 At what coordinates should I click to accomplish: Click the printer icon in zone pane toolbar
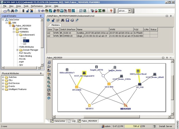point(72,20)
